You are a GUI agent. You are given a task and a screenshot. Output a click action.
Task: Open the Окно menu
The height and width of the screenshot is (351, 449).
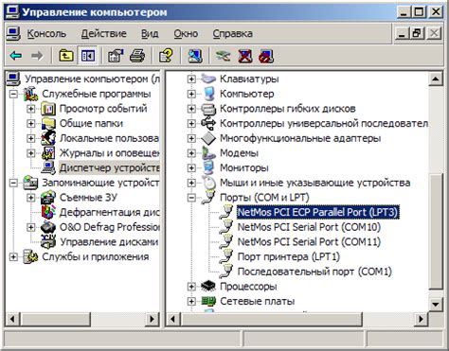click(x=186, y=33)
